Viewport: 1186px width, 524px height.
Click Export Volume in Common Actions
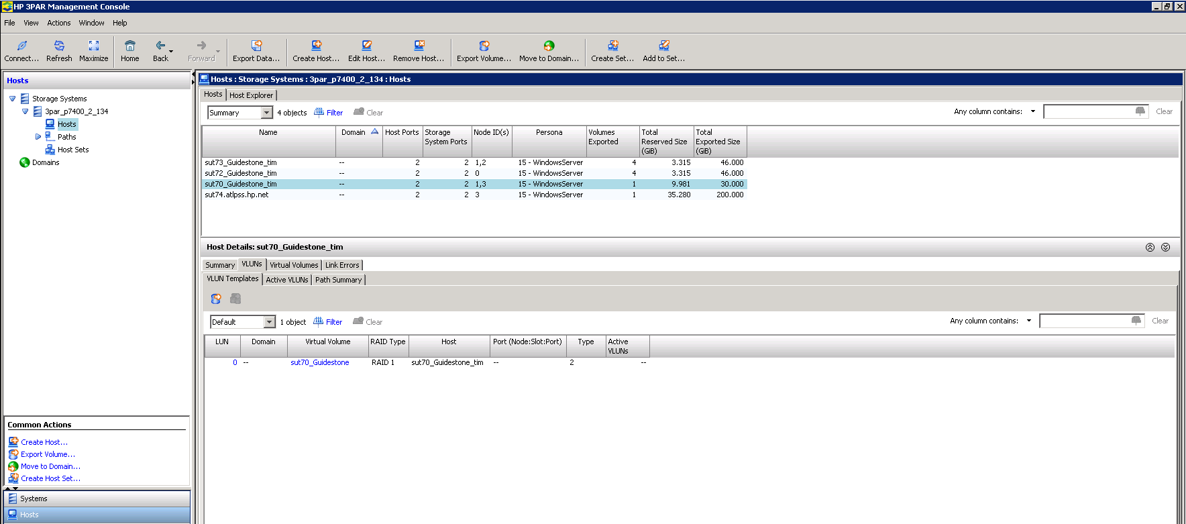point(48,454)
